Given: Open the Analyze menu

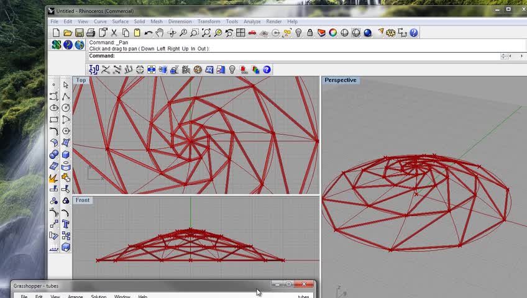Looking at the screenshot, I should coord(252,22).
